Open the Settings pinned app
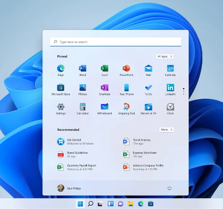Viewport: 223px width, 209px height. (61, 109)
